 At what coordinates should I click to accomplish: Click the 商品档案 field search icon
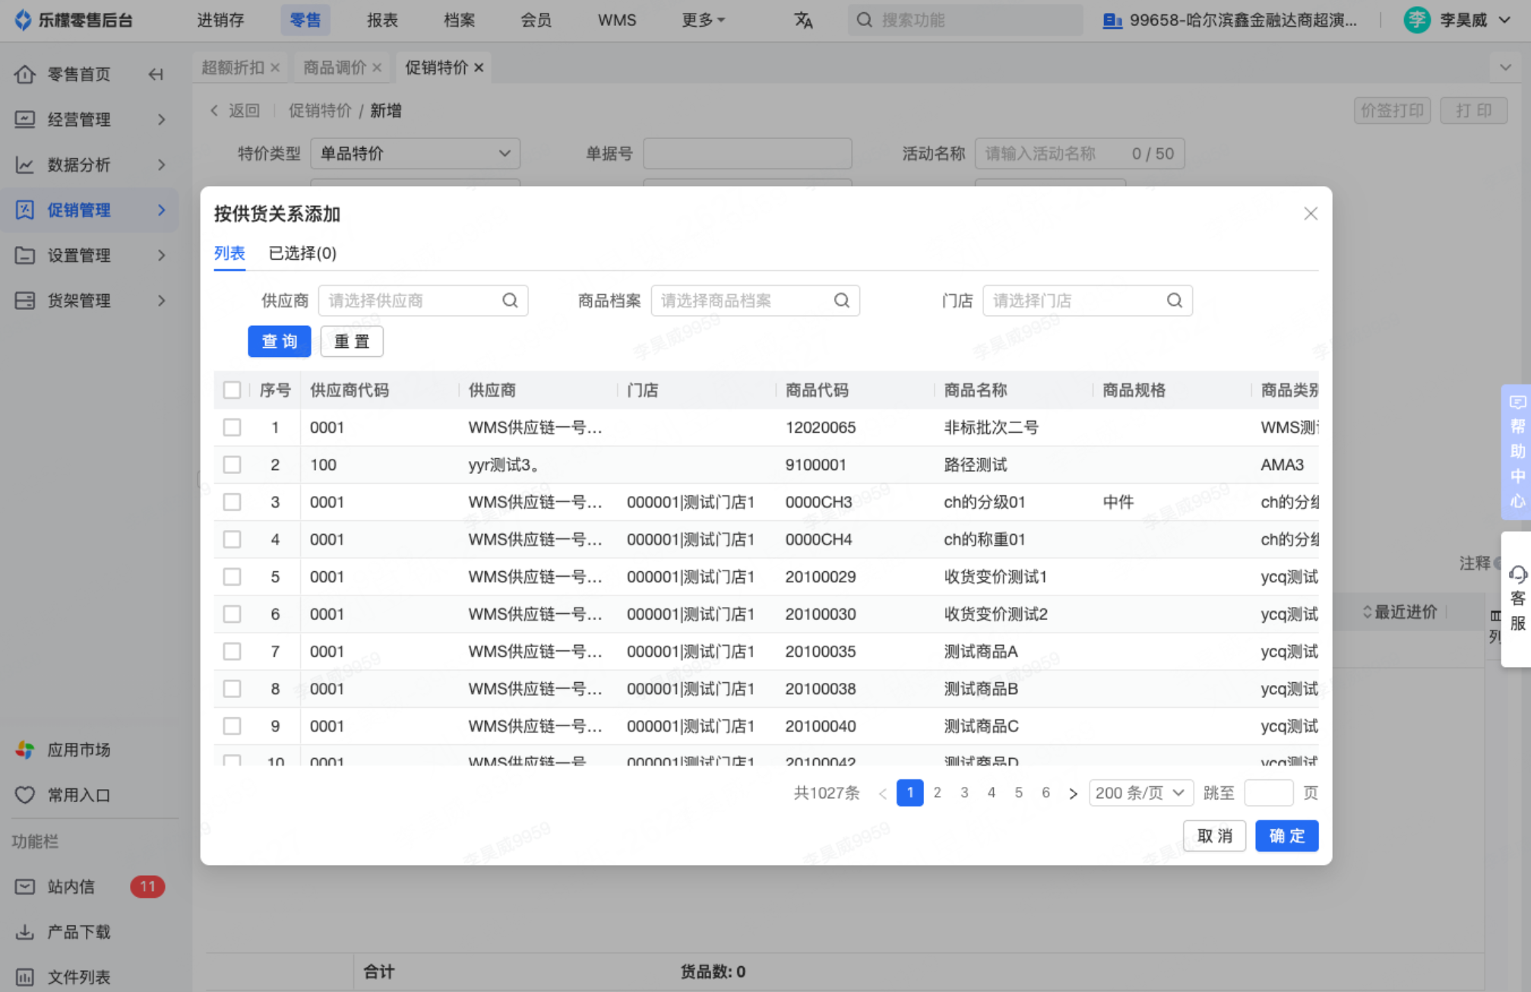click(842, 301)
